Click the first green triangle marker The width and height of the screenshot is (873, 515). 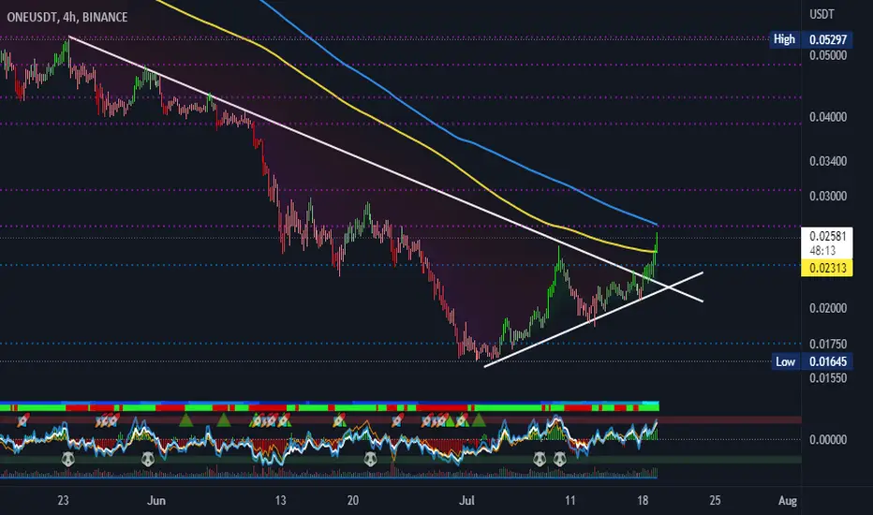pyautogui.click(x=186, y=419)
